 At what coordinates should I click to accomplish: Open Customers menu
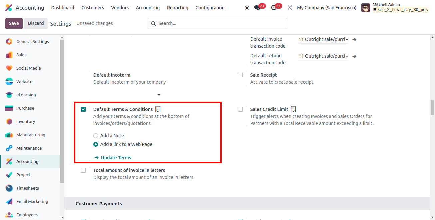93,8
